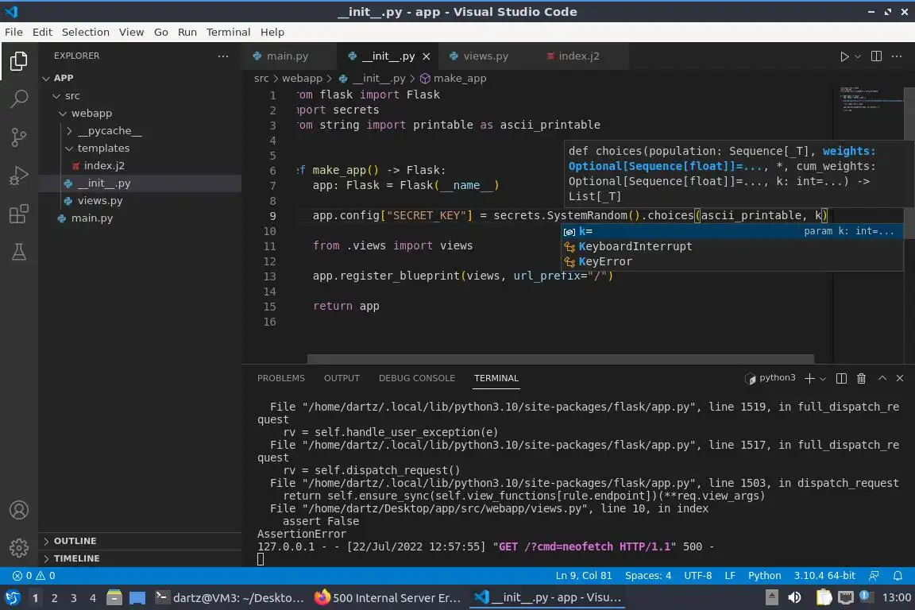Open Explorer views and more actions
This screenshot has height=610, width=915.
223,56
